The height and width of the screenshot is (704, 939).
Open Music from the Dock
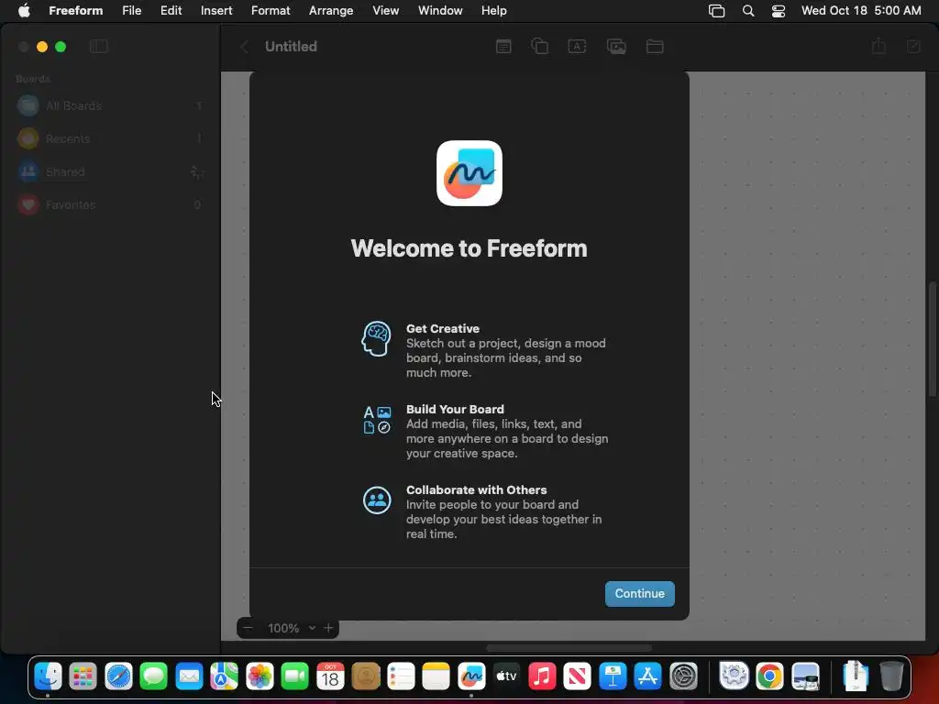[542, 676]
